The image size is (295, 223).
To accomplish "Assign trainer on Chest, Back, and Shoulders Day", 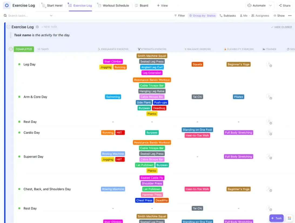I will click(x=269, y=189).
